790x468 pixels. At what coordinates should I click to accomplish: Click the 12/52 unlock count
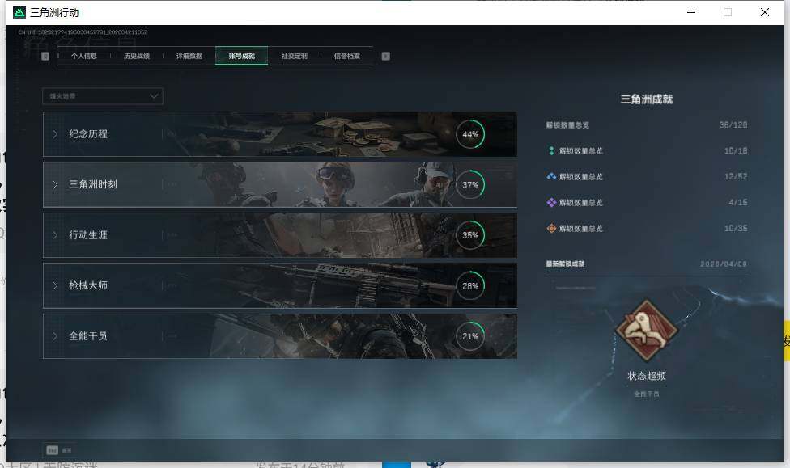coord(736,177)
